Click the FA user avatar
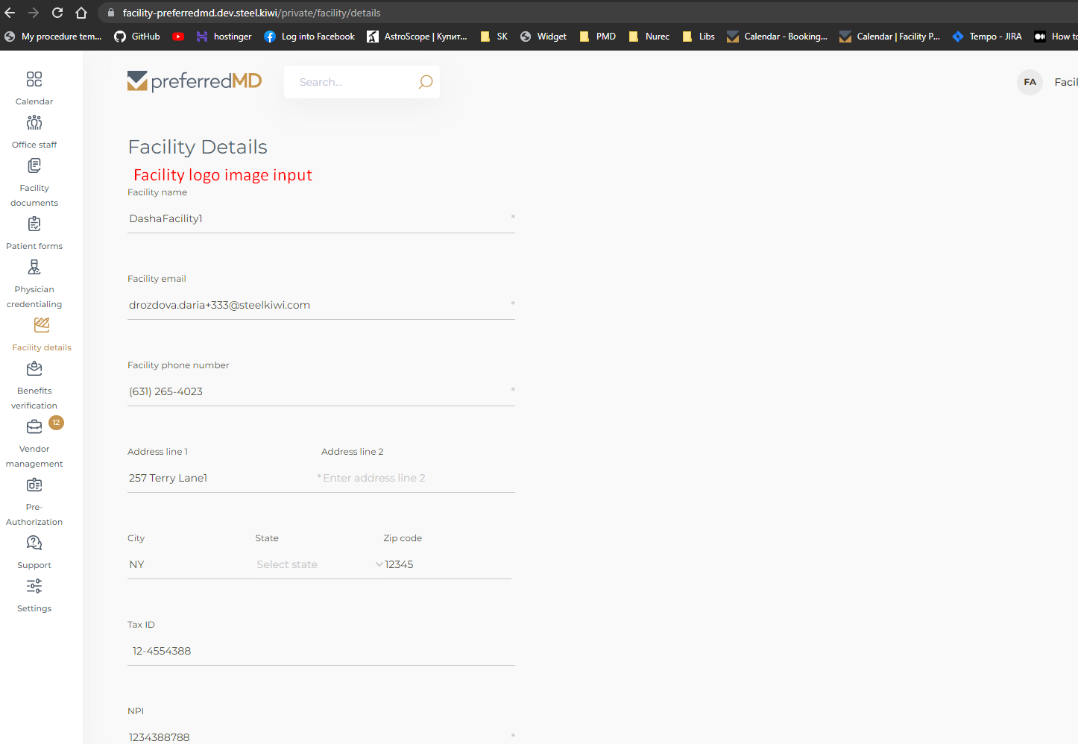 [x=1030, y=82]
